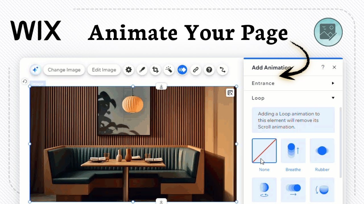Viewport: 364px width, 204px height.
Task: Select the crop tool icon
Action: click(155, 70)
